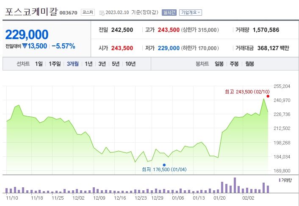Click the 255,204 price axis label

tap(282, 86)
